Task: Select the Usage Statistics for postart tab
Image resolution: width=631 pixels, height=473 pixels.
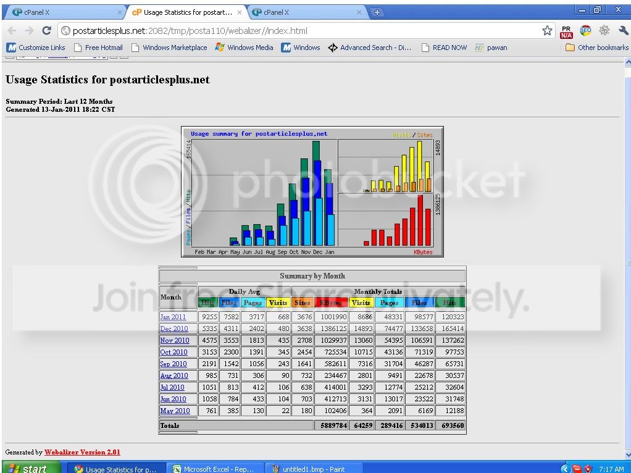Action: click(187, 12)
